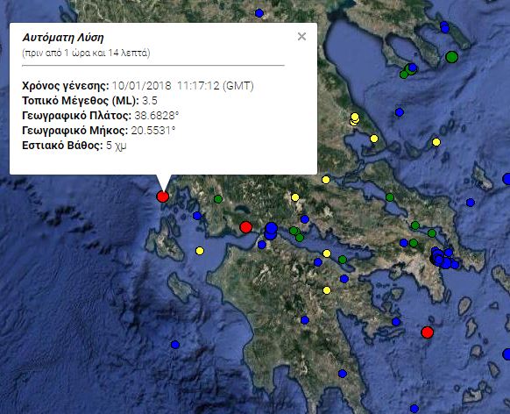Click the green marker on the mainland east of Lefkada
The width and height of the screenshot is (510, 414).
point(218,199)
